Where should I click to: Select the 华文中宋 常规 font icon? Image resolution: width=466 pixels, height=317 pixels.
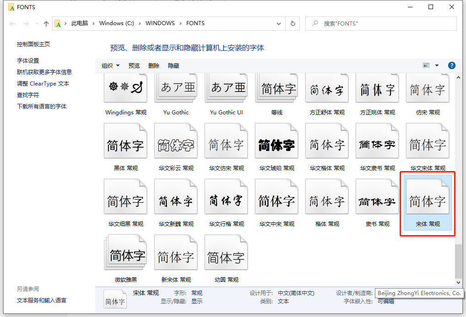276,196
